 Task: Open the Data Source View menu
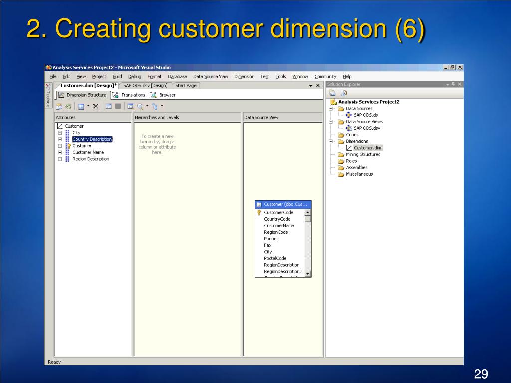coord(211,76)
